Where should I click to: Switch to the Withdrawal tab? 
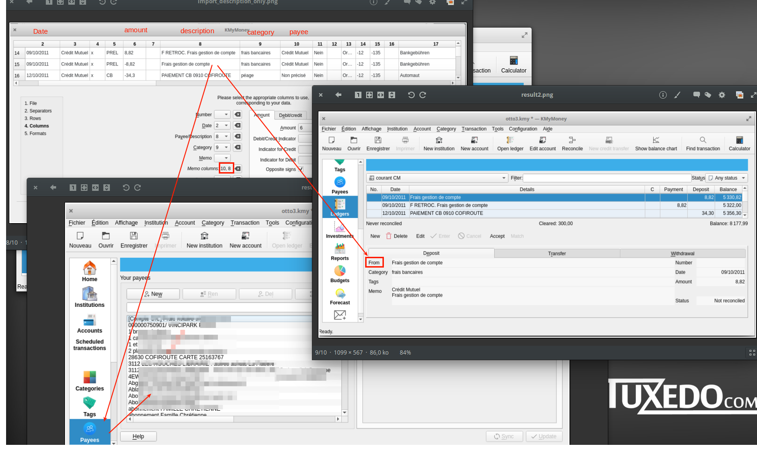click(x=683, y=254)
